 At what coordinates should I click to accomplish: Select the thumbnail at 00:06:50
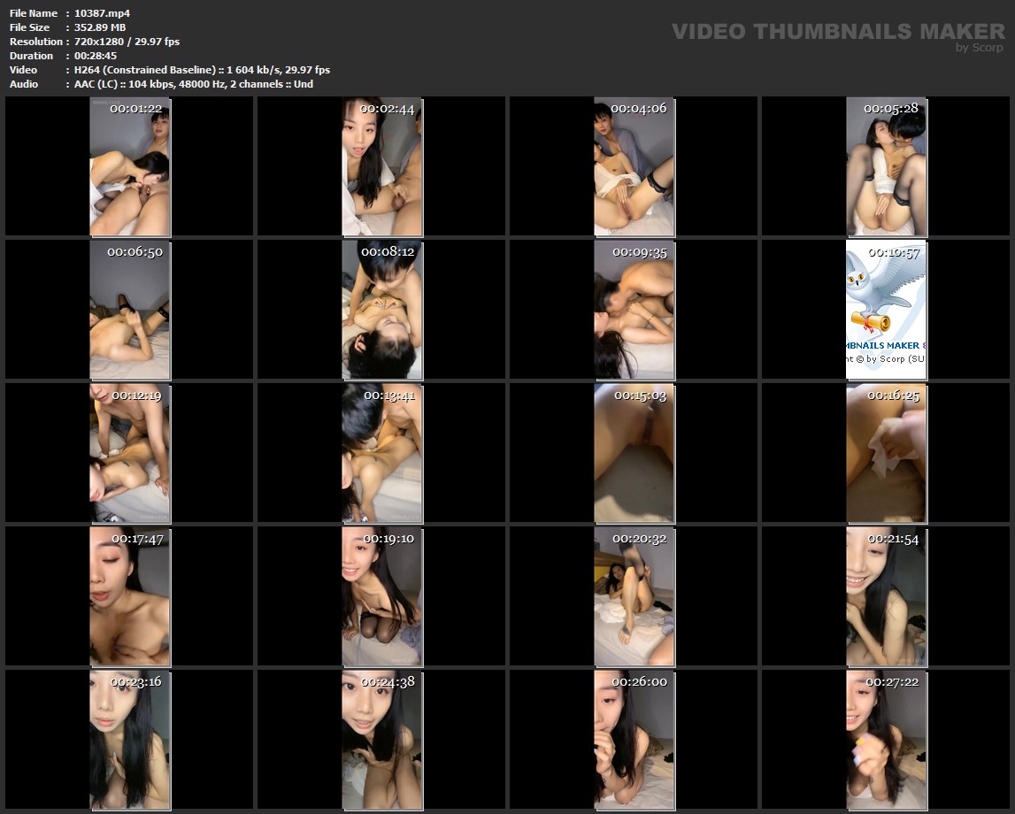coord(130,310)
